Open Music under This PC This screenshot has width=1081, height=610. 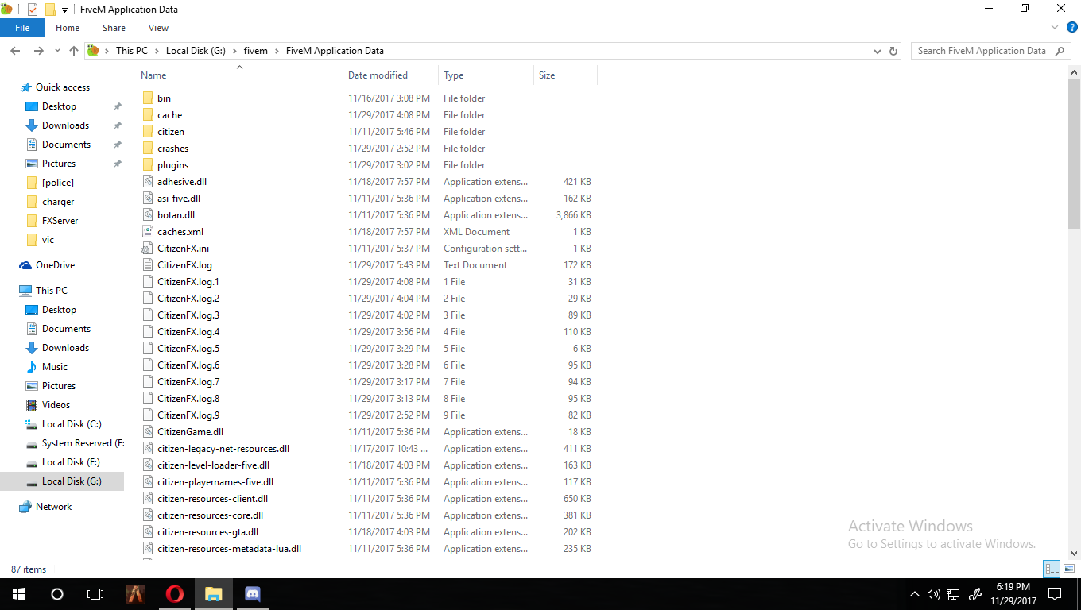point(54,367)
